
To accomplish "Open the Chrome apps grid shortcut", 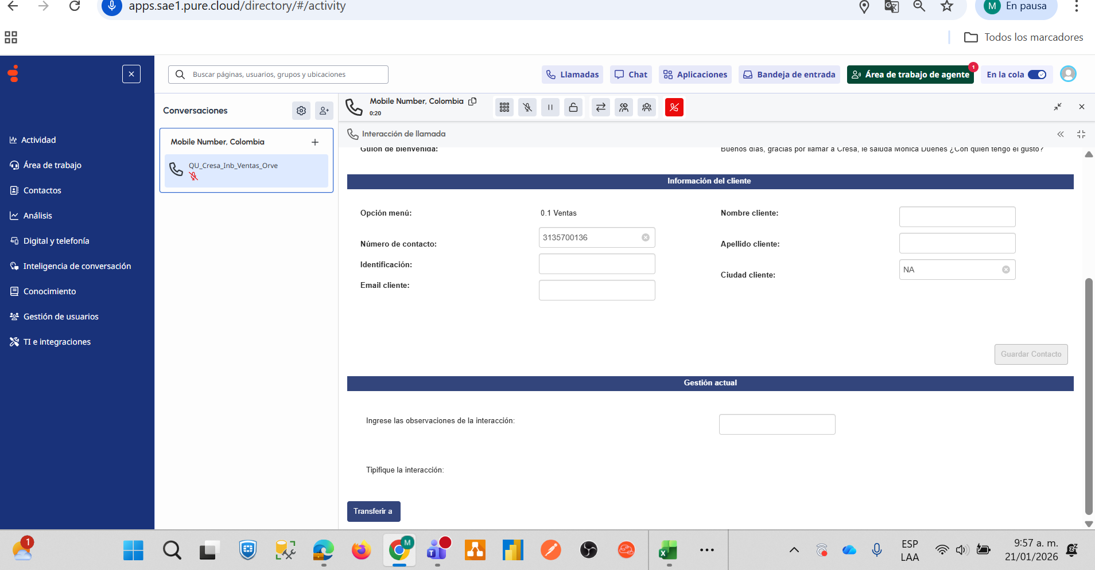I will coord(11,37).
